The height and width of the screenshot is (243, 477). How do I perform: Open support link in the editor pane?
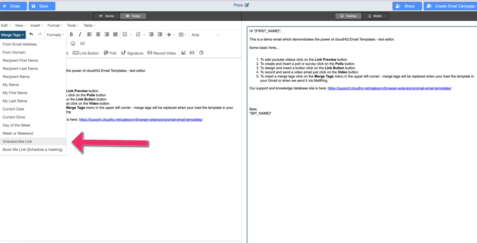(x=141, y=120)
